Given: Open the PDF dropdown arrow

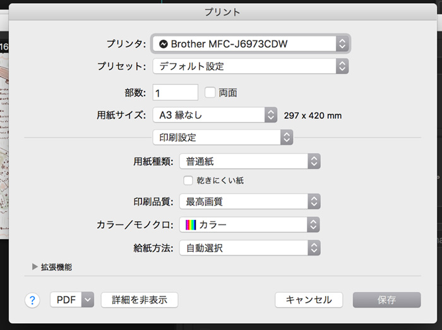Looking at the screenshot, I should point(88,300).
